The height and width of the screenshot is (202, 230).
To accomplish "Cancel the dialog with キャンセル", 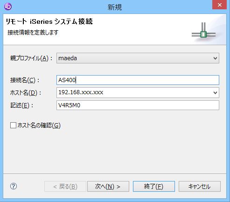I will click(200, 186).
